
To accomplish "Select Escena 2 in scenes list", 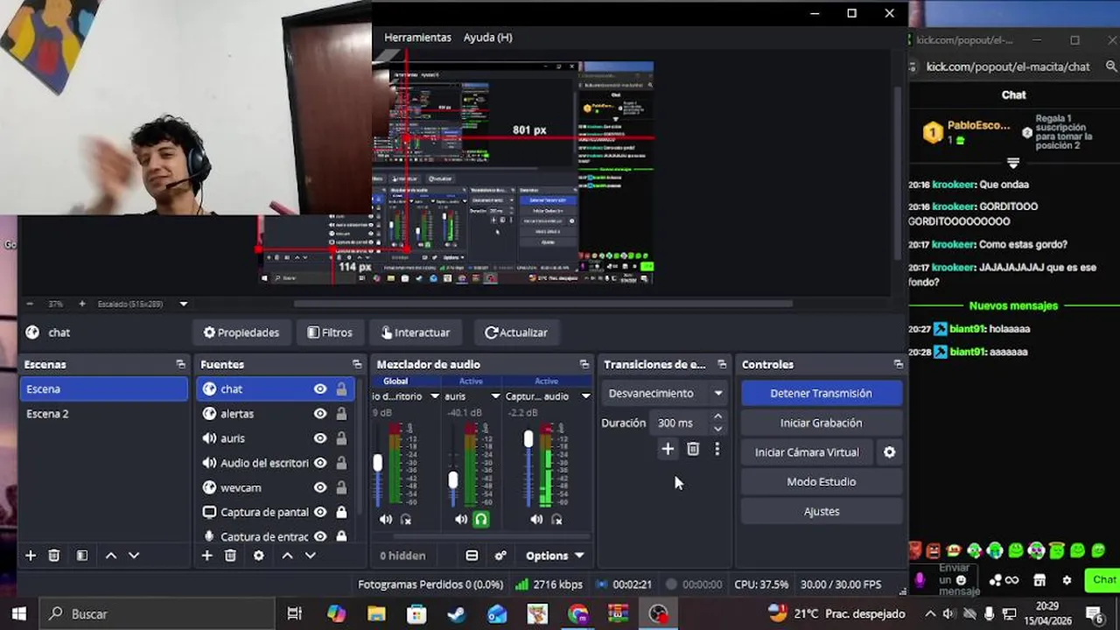I will pyautogui.click(x=103, y=414).
